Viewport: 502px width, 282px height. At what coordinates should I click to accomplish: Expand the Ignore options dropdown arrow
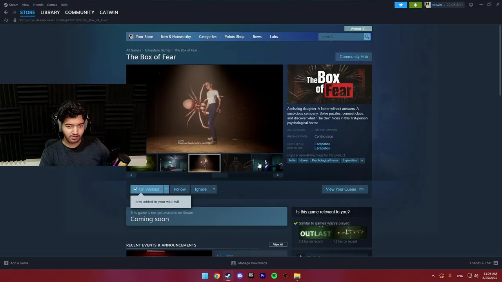(x=214, y=189)
